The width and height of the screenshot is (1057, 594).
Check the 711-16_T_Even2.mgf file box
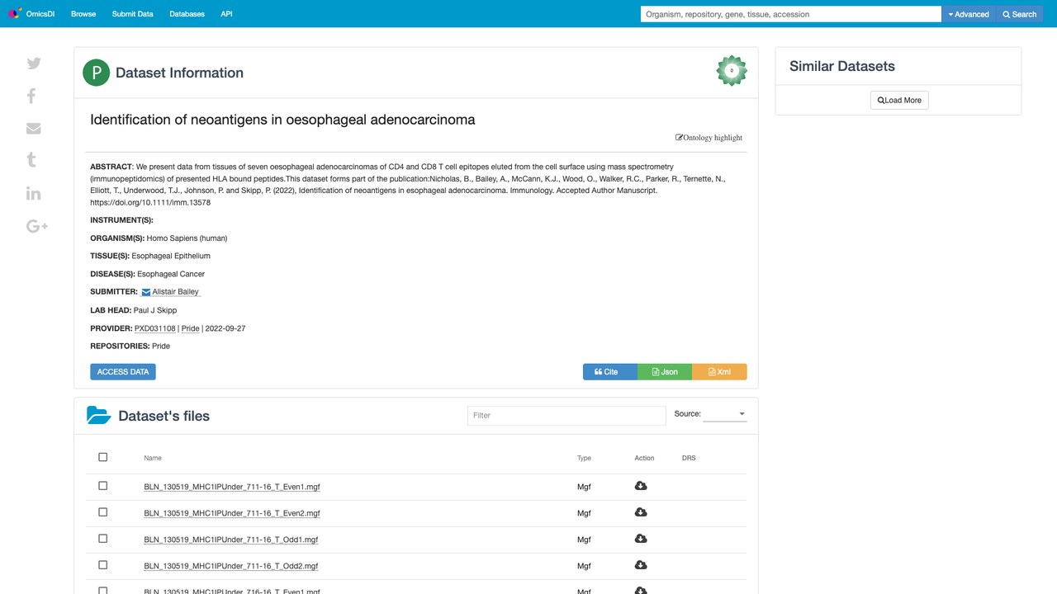pyautogui.click(x=103, y=512)
